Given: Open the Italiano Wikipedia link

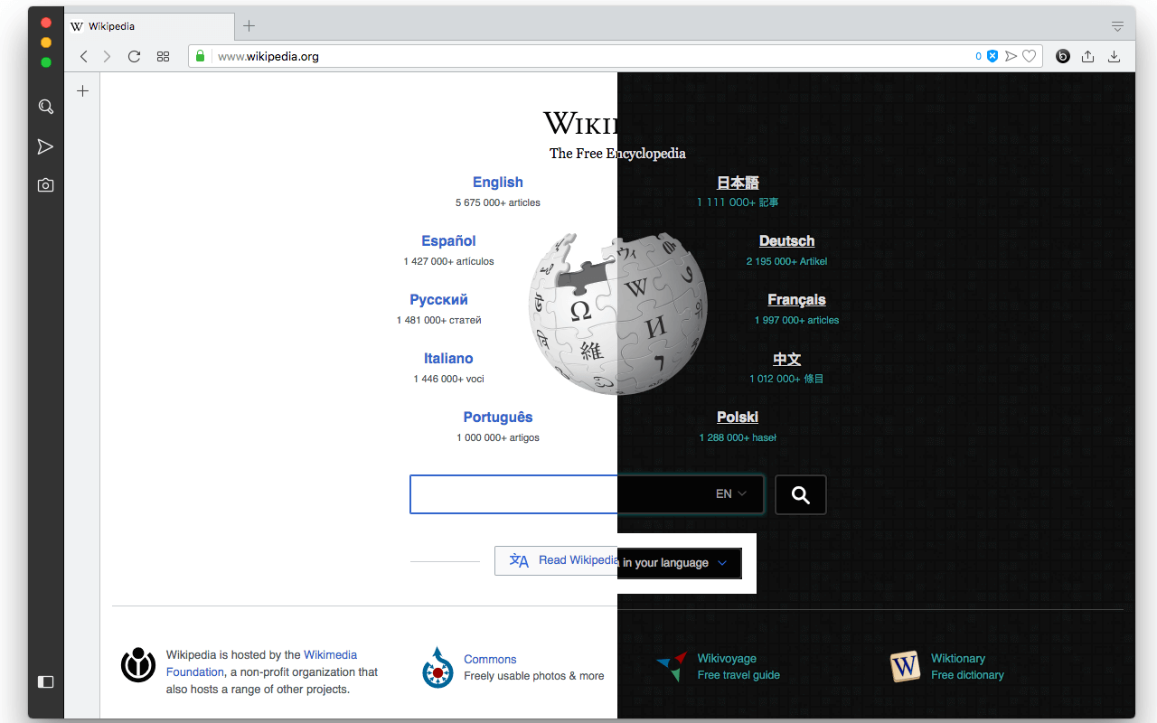Looking at the screenshot, I should coord(448,358).
